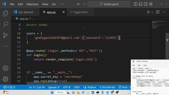This screenshot has width=169, height=95.
Task: Close the app.py tab
Action: pyautogui.click(x=63, y=12)
